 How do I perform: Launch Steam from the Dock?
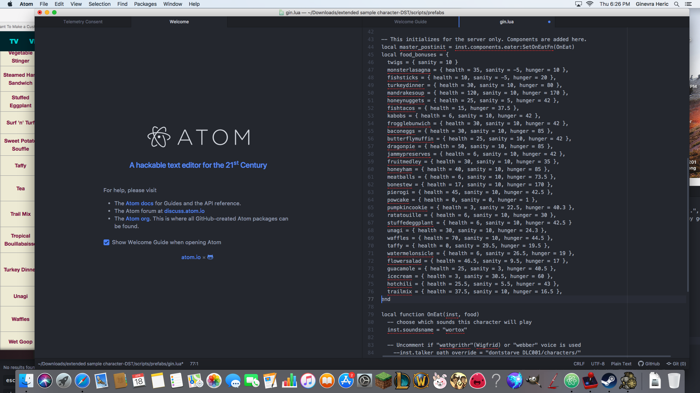pos(609,381)
